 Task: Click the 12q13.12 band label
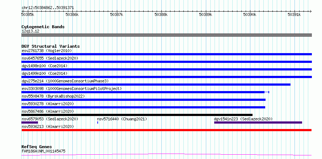pos(30,31)
